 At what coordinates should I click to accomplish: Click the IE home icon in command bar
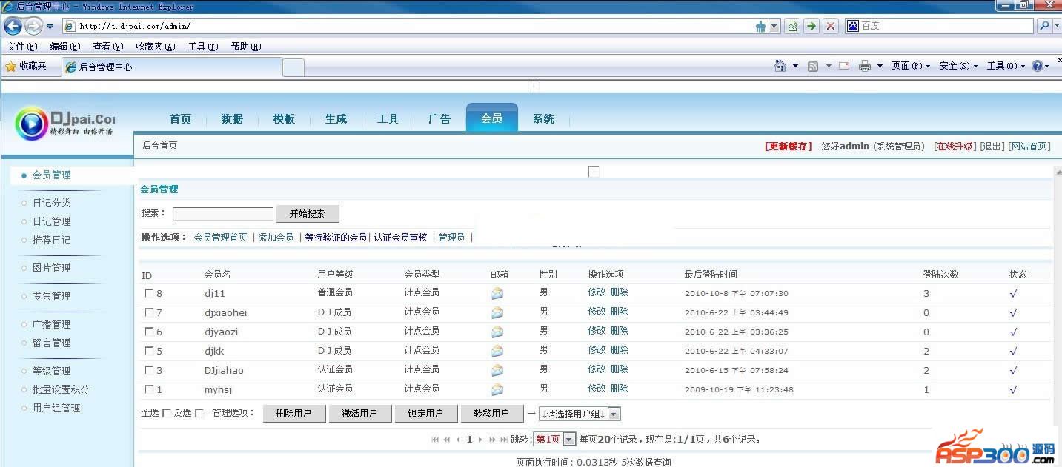[x=780, y=66]
